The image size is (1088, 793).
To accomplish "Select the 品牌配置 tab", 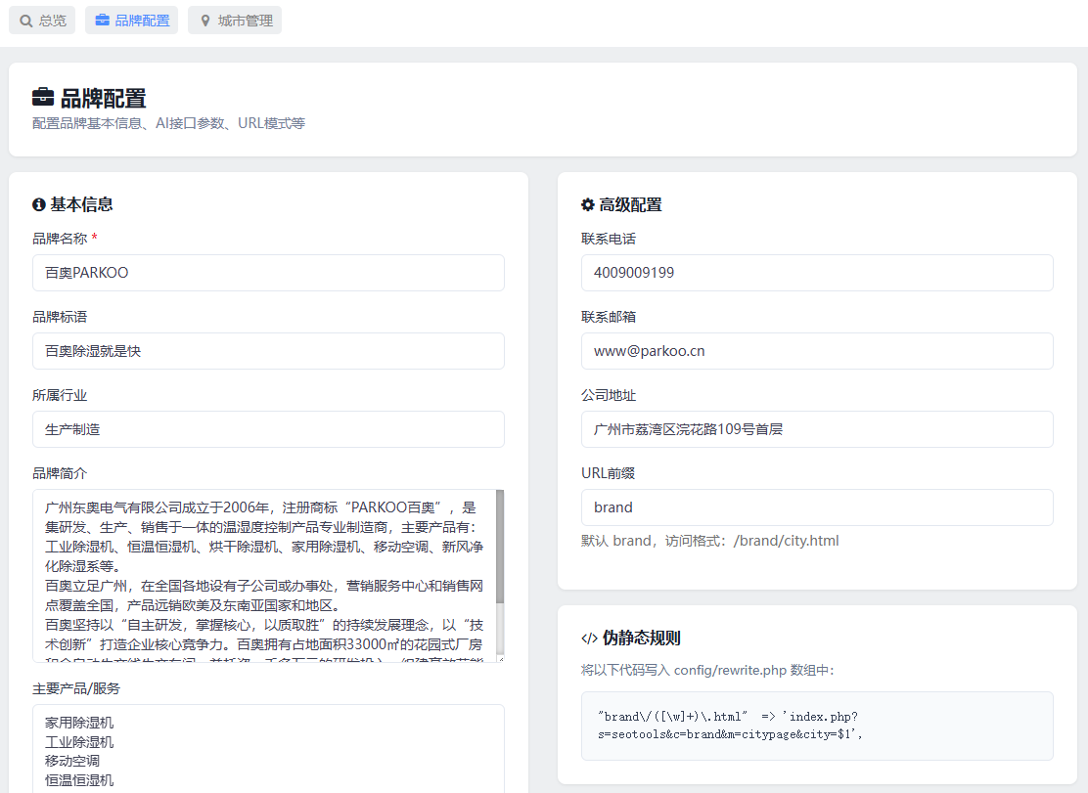I will tap(132, 21).
